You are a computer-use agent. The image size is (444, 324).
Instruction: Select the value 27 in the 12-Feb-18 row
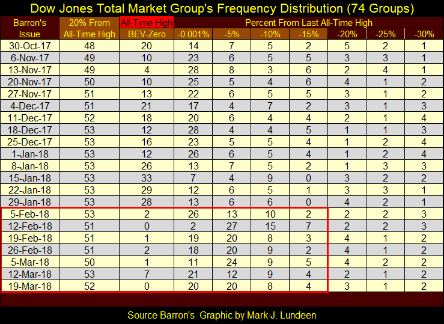tap(232, 226)
